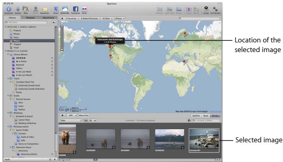
Task: Switch map to Road view
Action: (x=206, y=116)
